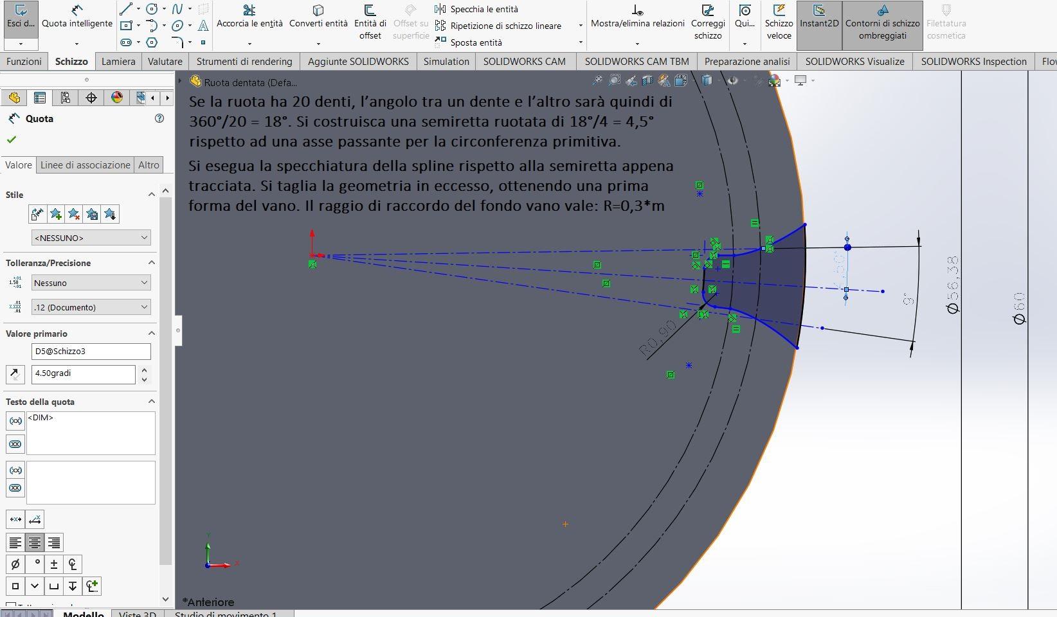Toggle diameter symbol in dimension text
Viewport: 1057px width, 617px height.
pyautogui.click(x=15, y=564)
